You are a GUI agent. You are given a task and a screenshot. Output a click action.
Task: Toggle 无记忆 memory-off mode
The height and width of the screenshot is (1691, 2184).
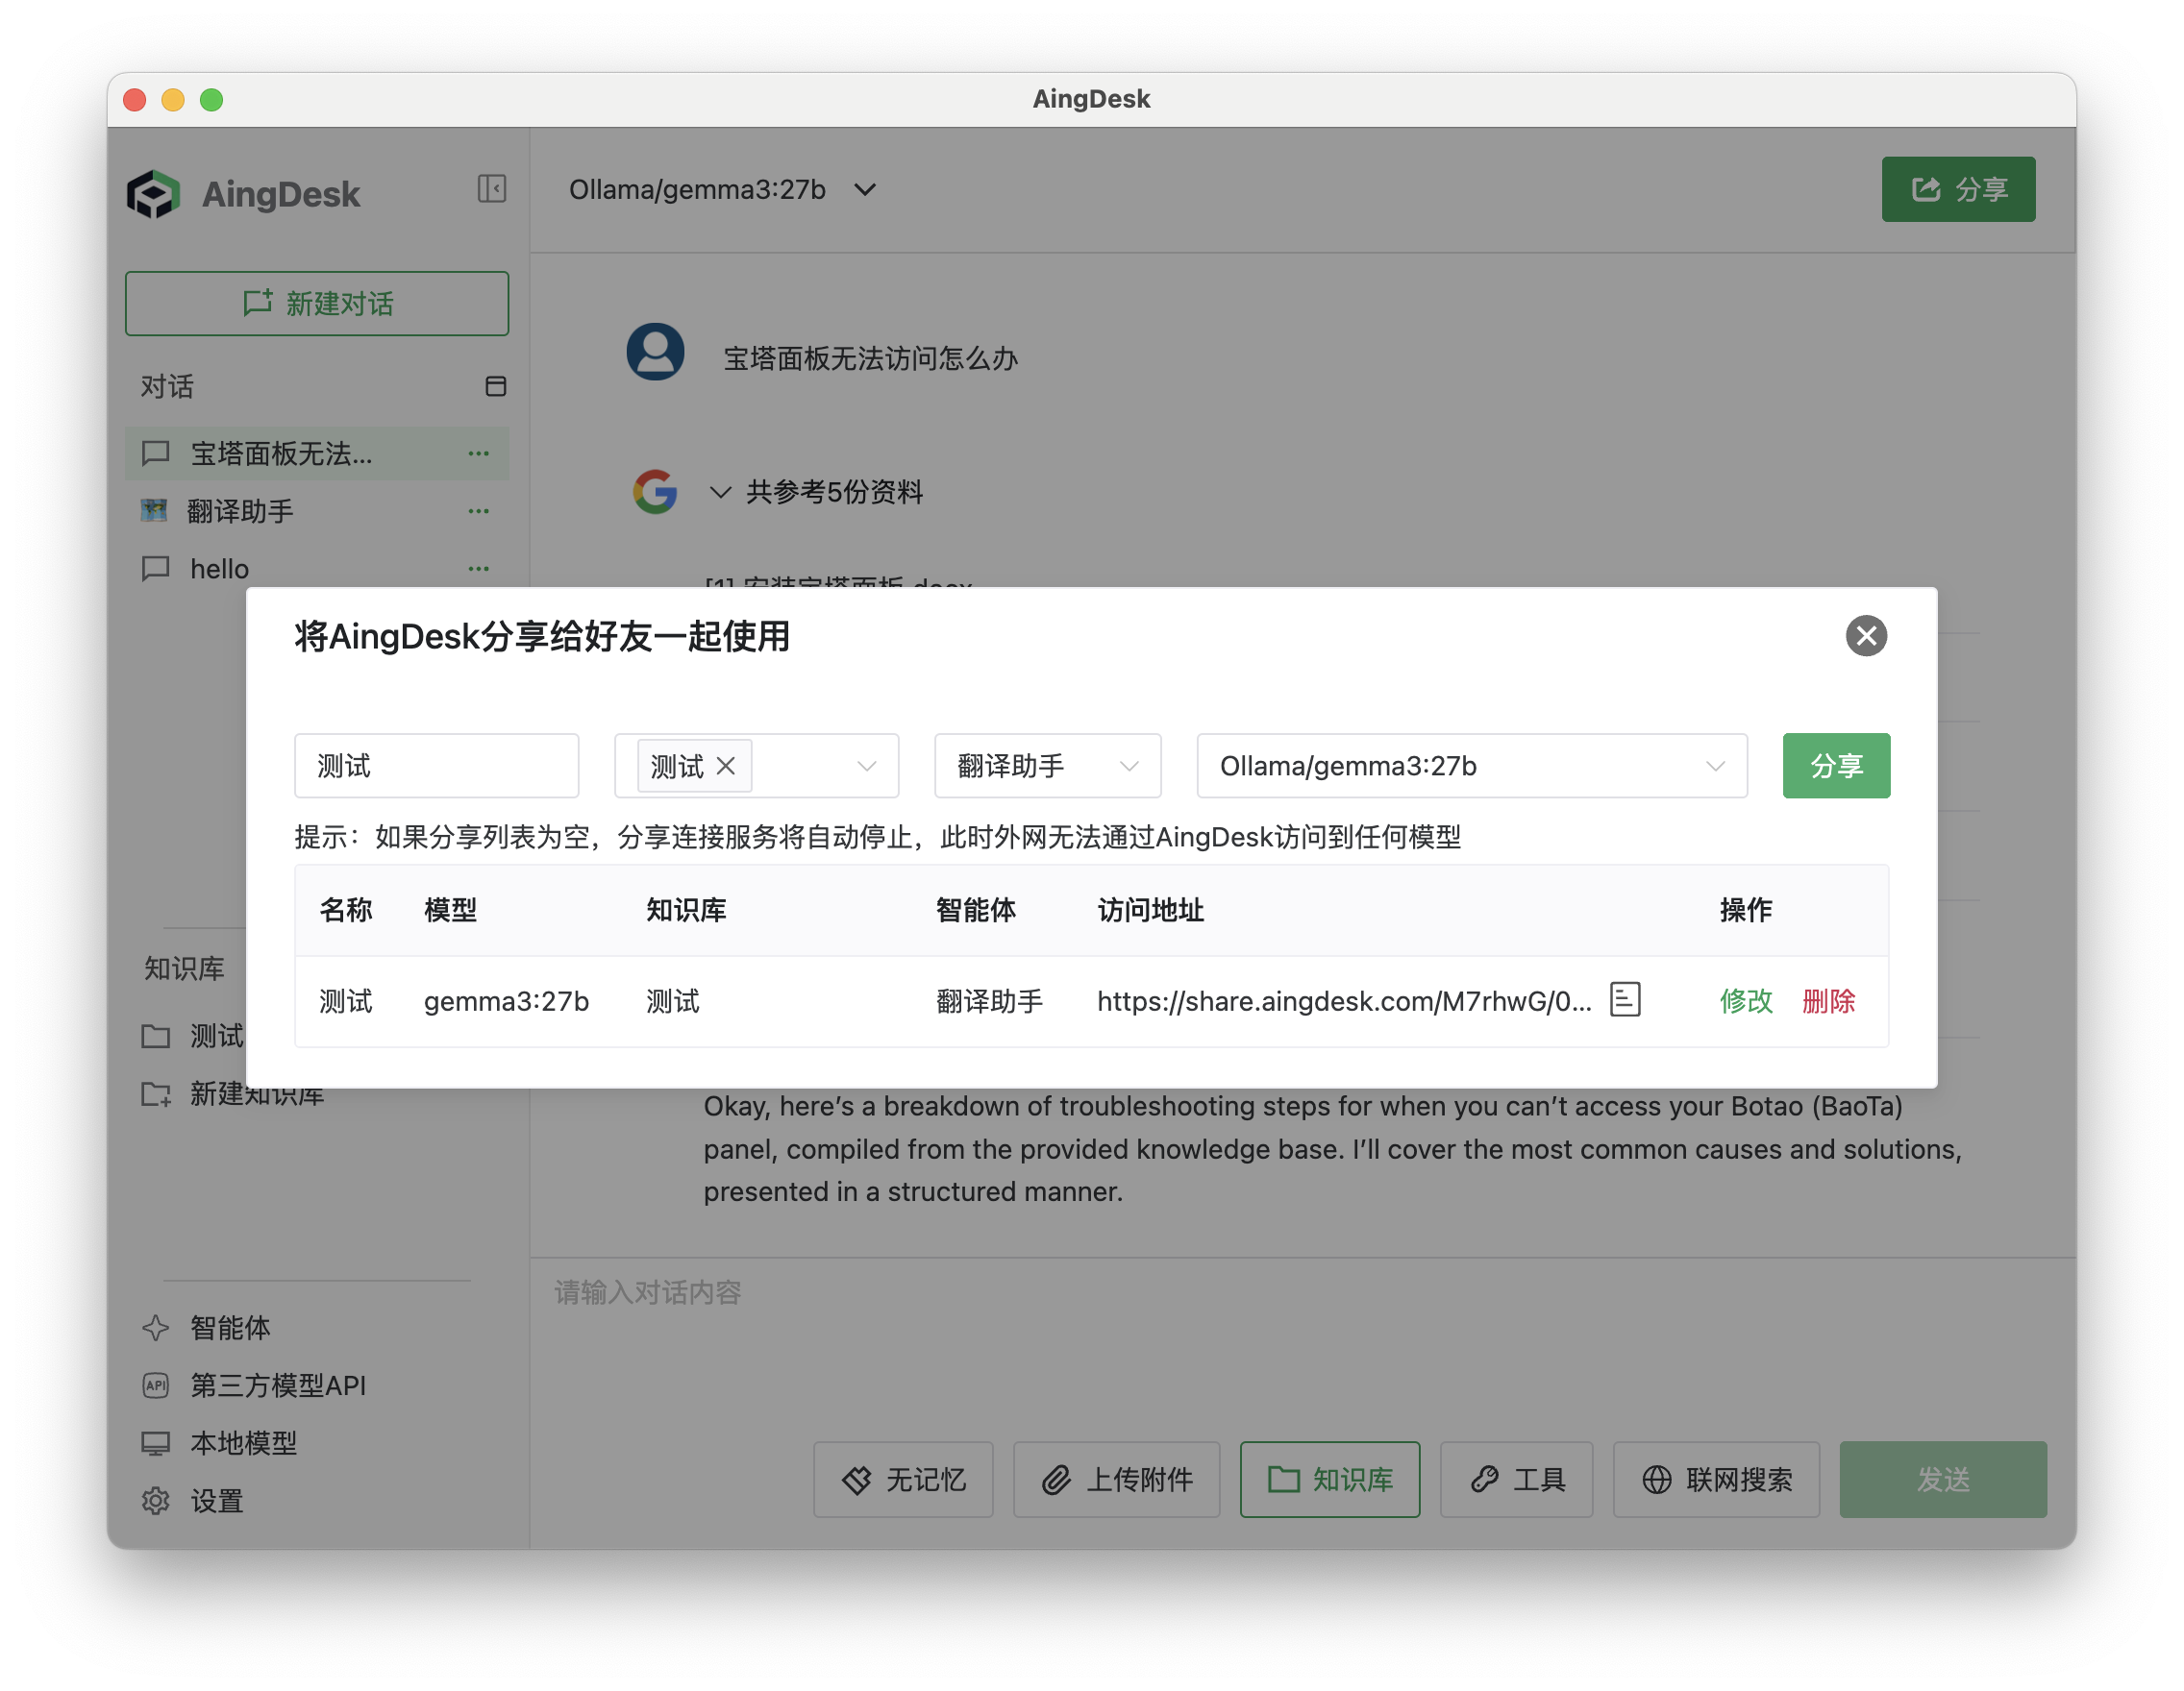click(x=902, y=1481)
